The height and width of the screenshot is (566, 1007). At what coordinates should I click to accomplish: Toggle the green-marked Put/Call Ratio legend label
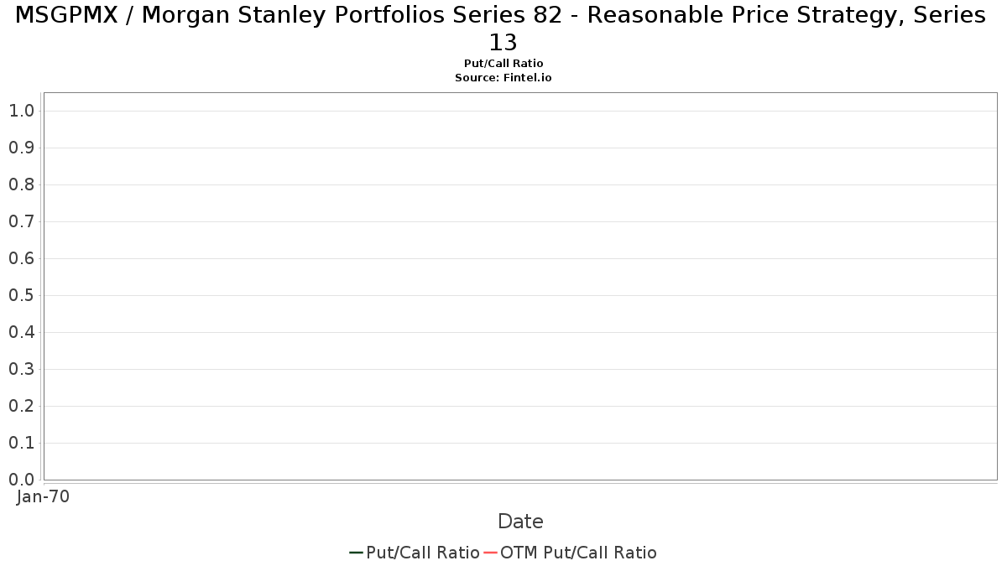pyautogui.click(x=423, y=553)
